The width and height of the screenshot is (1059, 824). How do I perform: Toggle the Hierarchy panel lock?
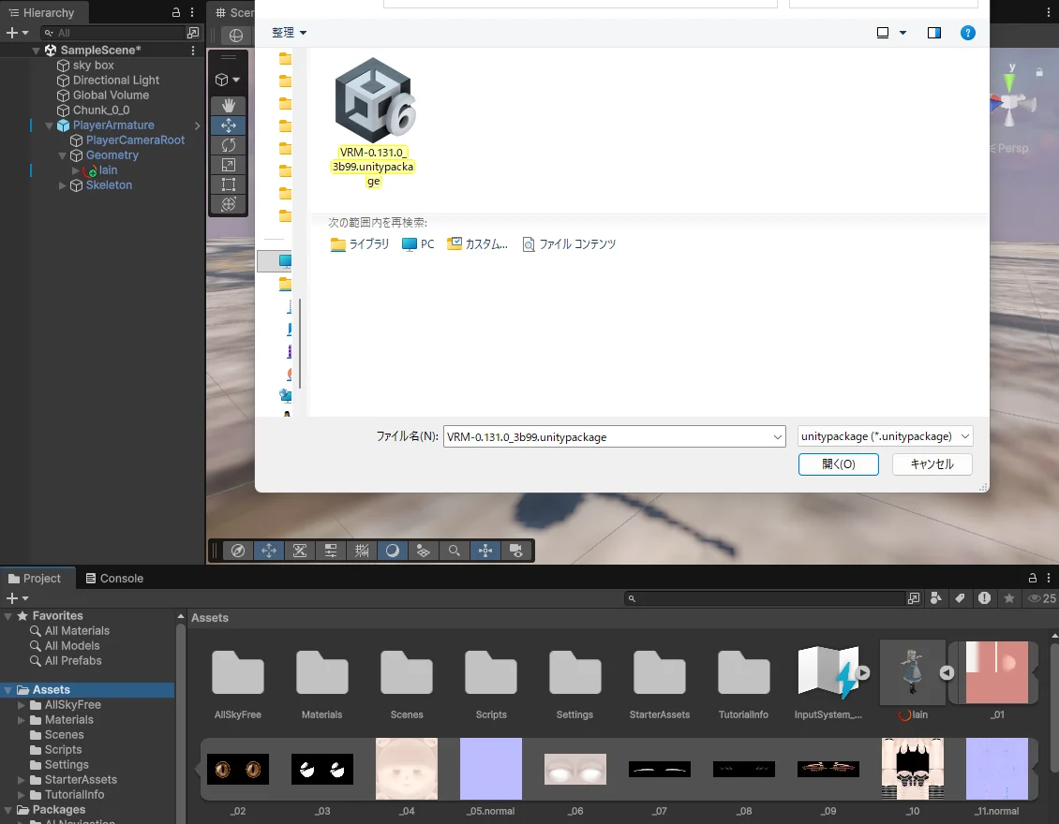(x=176, y=13)
